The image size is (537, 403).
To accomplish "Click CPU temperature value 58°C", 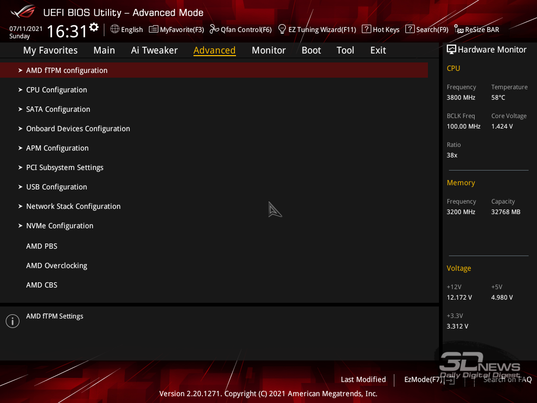I will point(498,98).
